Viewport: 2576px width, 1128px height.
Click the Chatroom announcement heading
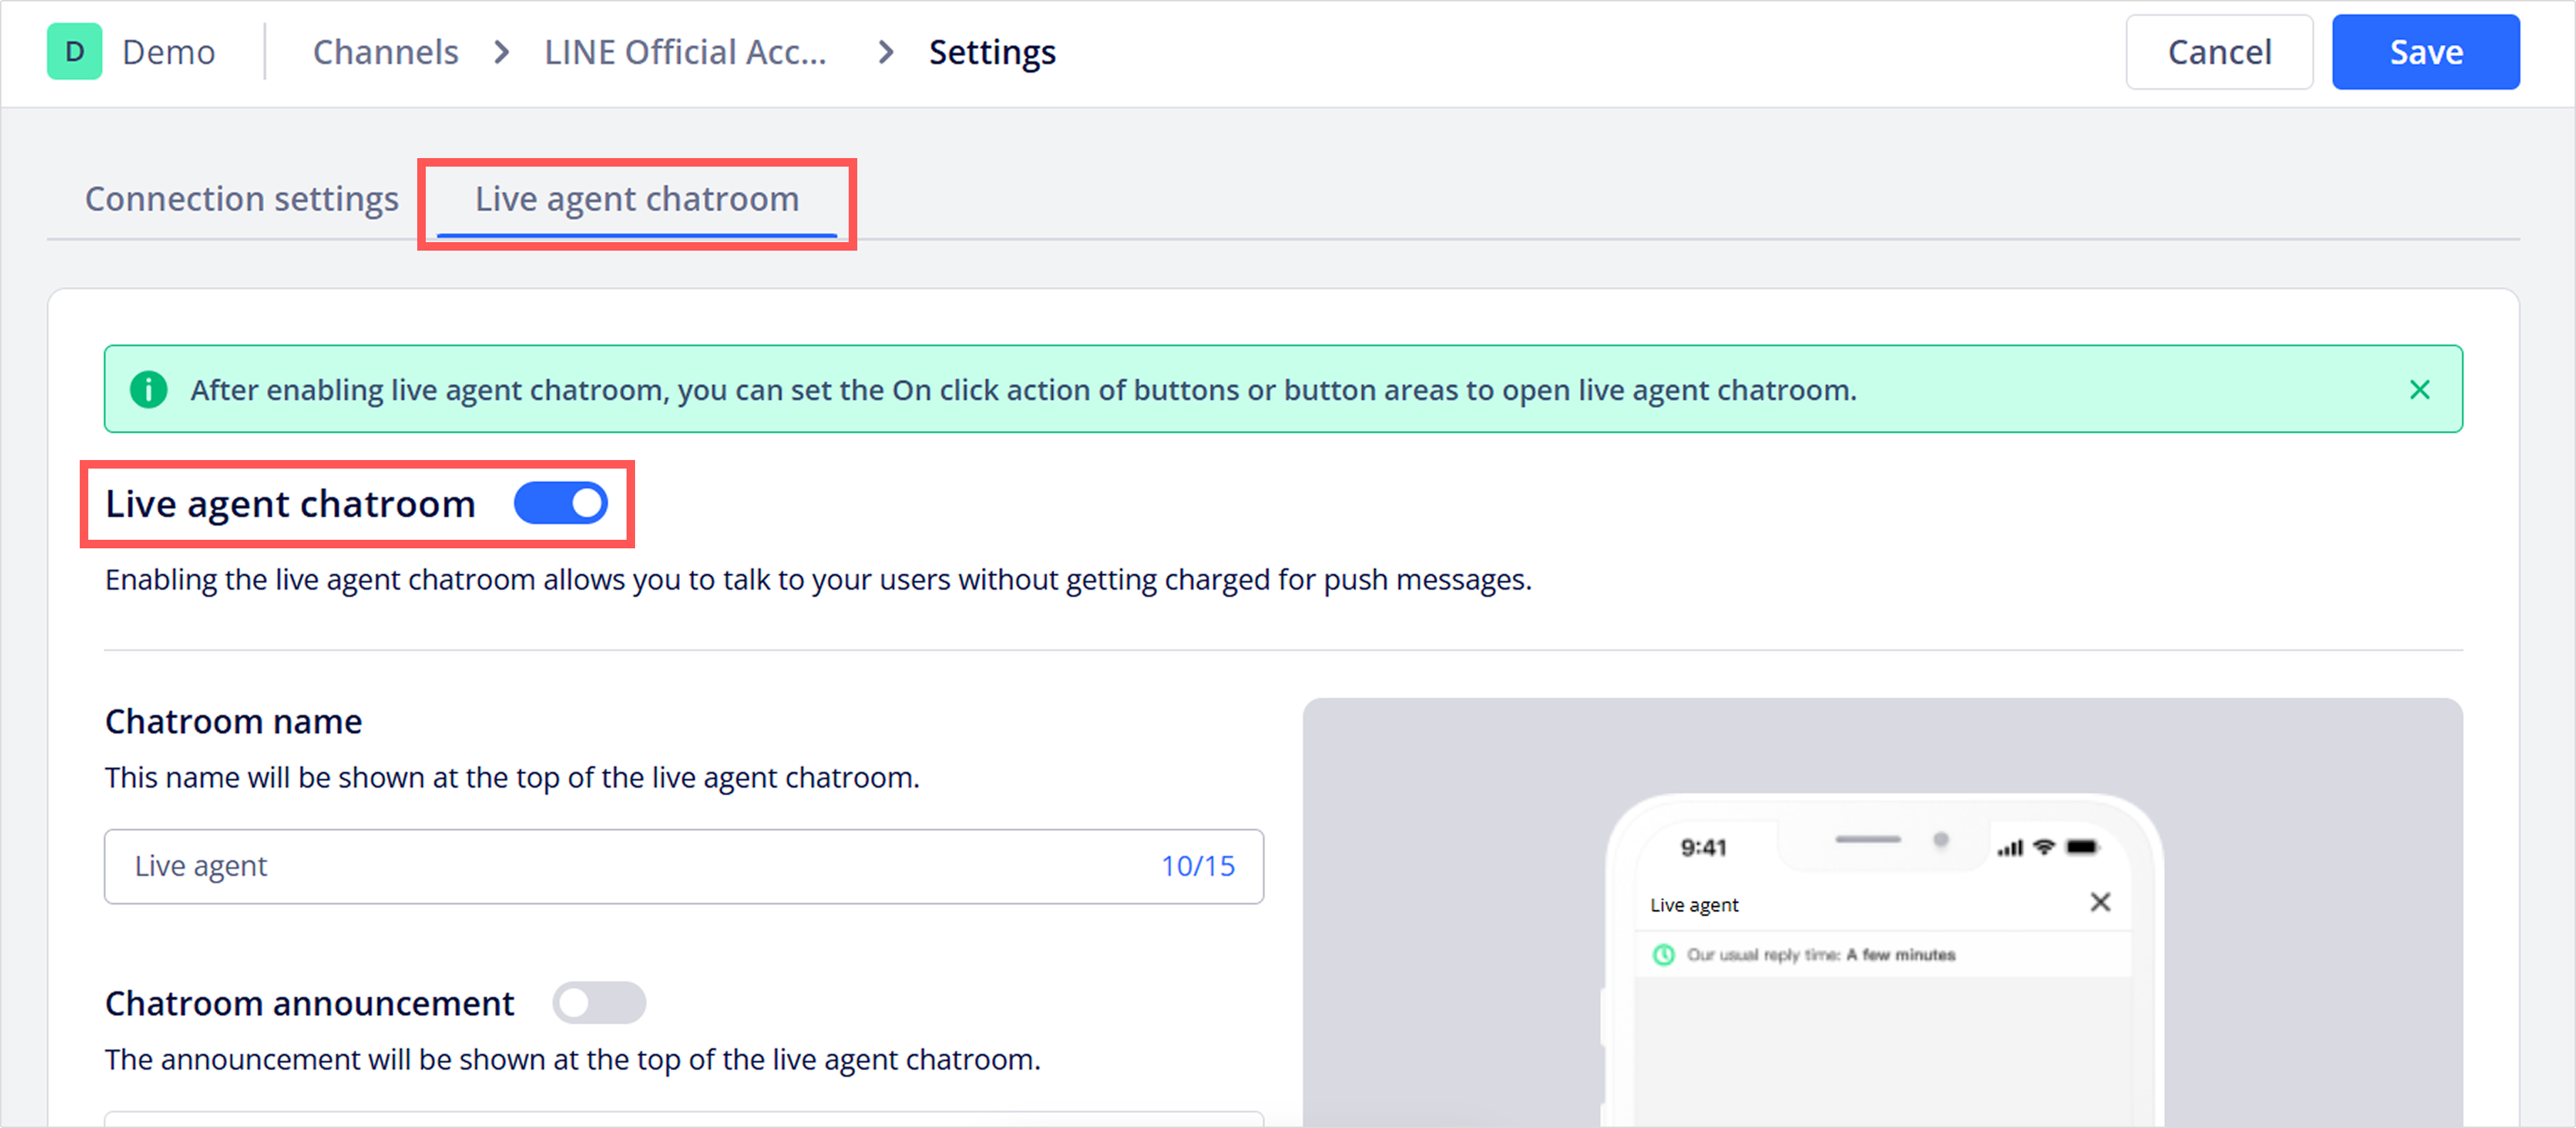pyautogui.click(x=310, y=1003)
